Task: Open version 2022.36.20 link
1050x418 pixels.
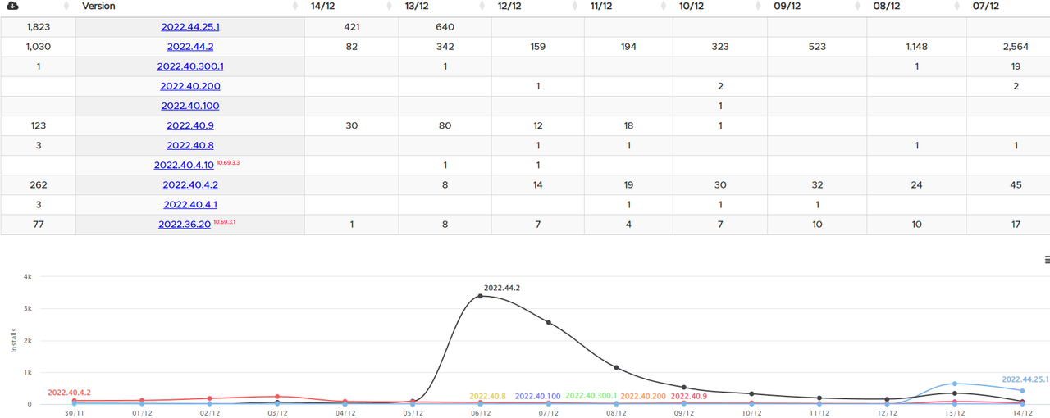Action: point(185,224)
